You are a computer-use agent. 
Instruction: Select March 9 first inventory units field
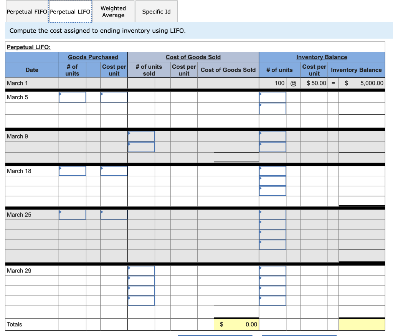(x=272, y=136)
